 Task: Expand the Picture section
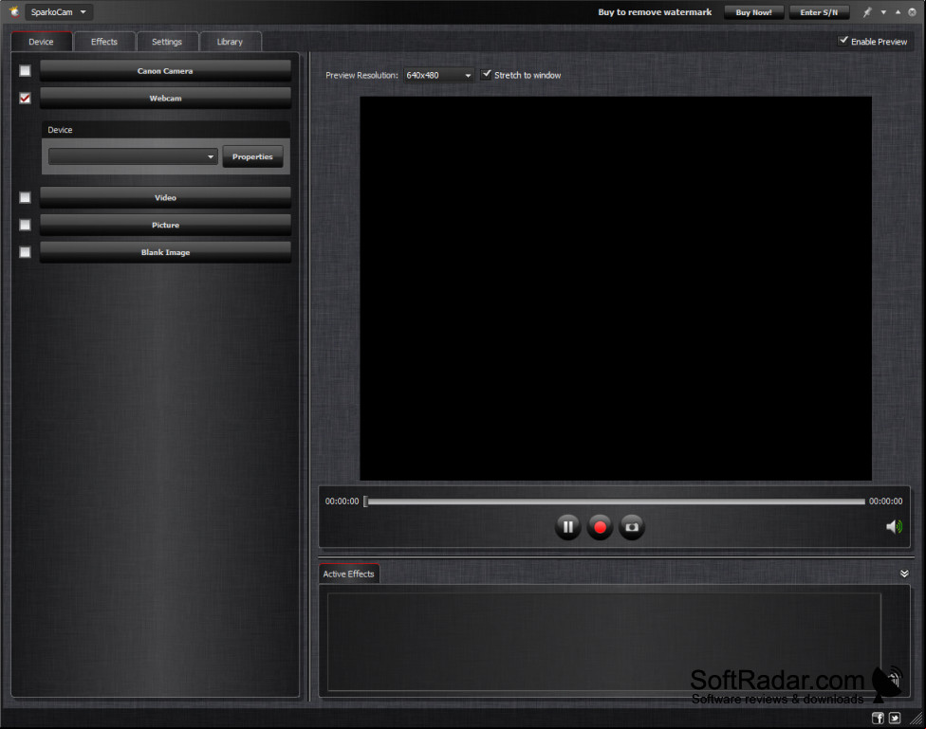(165, 225)
